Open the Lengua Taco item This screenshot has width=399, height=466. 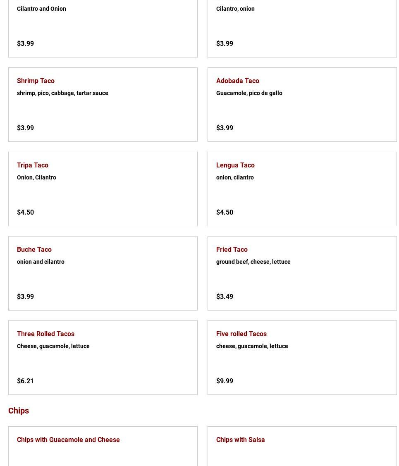[x=235, y=165]
